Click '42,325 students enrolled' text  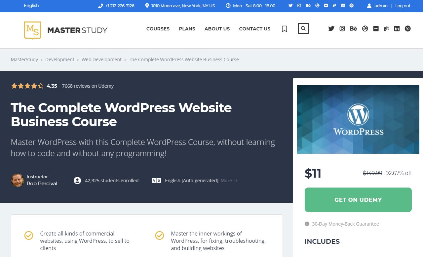[112, 181]
